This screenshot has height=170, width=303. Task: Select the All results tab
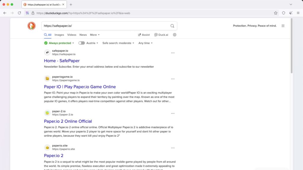(x=48, y=35)
